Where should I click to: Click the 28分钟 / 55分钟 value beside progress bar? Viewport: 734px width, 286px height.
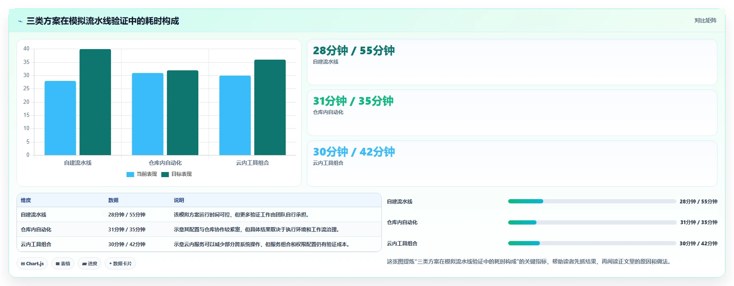click(698, 202)
